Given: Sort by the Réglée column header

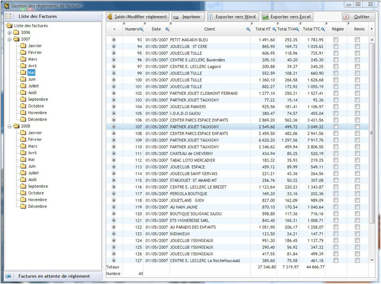Looking at the screenshot, I should point(337,29).
